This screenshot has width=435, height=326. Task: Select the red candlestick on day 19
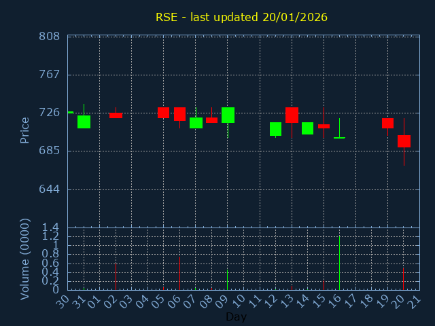[x=387, y=123]
